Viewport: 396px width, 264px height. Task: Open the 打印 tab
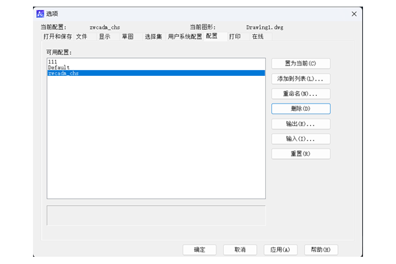[x=238, y=37]
